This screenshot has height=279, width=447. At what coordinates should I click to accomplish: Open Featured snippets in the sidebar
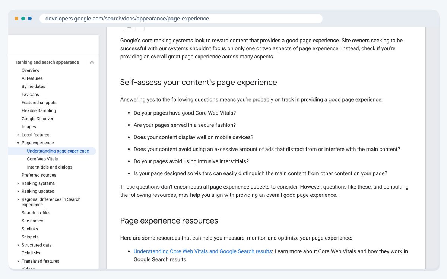(39, 103)
